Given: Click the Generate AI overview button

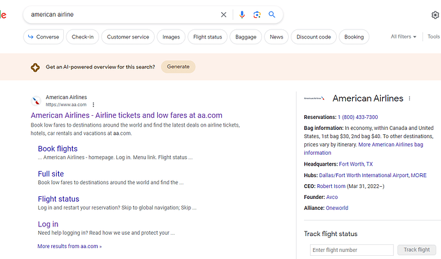Looking at the screenshot, I should point(178,67).
